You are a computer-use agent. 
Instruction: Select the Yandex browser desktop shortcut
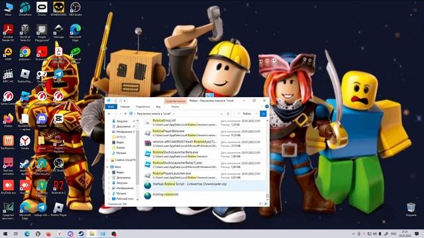[x=25, y=143]
